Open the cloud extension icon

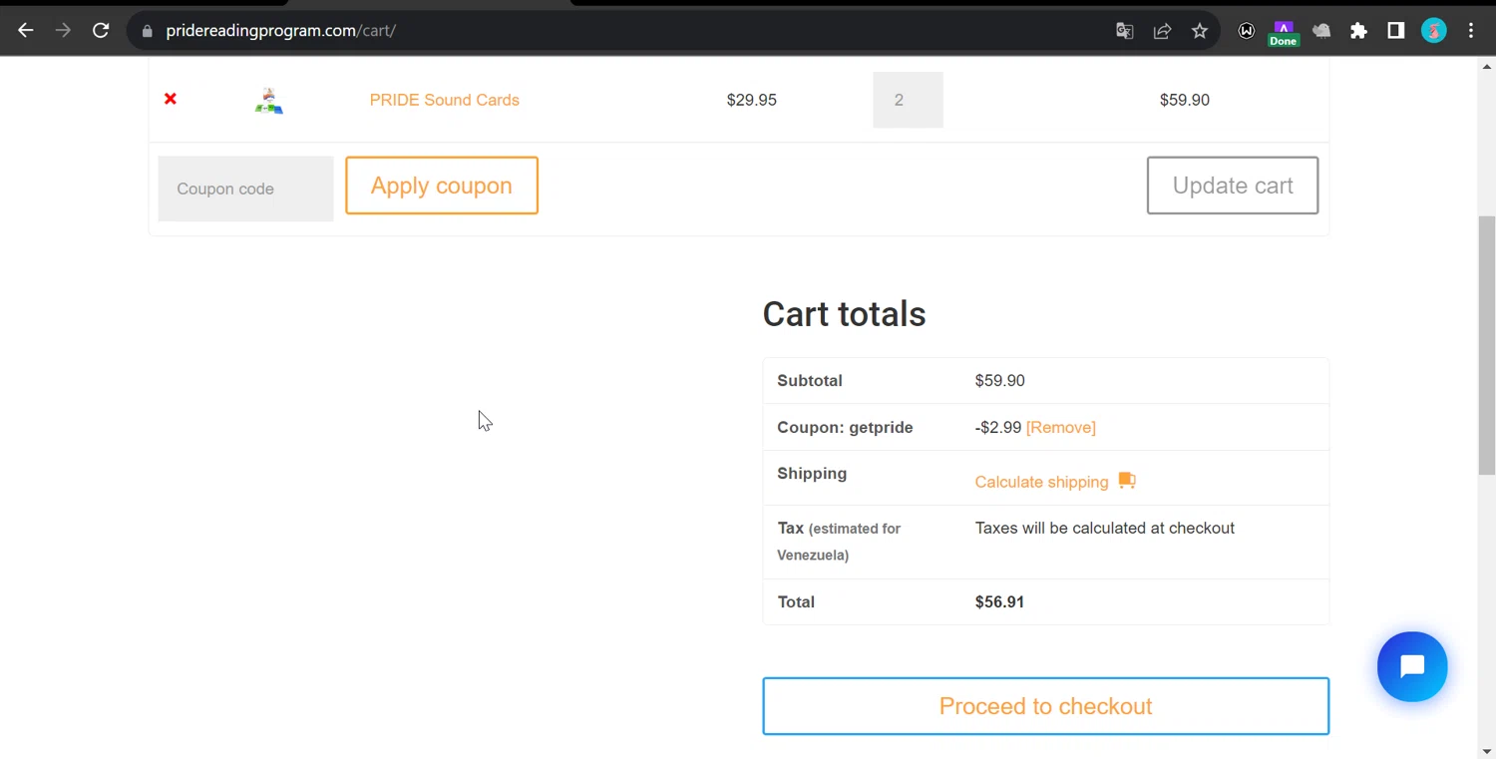[x=1321, y=31]
